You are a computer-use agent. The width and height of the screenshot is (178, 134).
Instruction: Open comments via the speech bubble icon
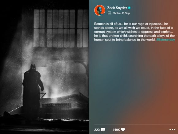pyautogui.click(x=103, y=130)
